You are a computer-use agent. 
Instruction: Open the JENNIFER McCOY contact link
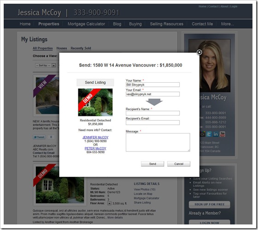(95, 137)
